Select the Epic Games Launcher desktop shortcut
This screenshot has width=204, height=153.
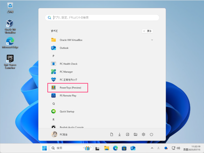(x=10, y=62)
